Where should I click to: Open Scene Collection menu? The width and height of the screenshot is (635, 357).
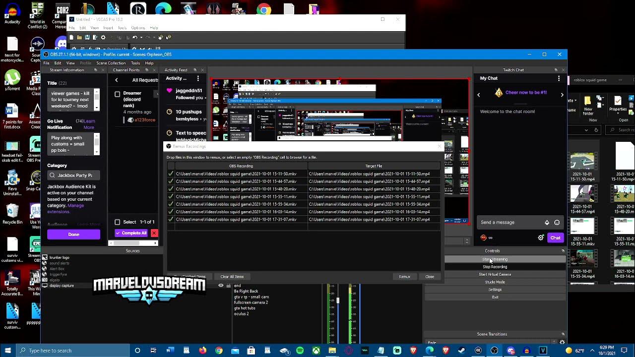111,63
